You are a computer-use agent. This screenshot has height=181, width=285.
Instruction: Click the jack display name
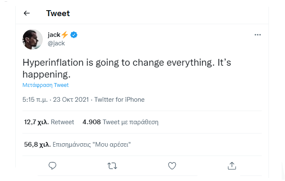tap(54, 35)
